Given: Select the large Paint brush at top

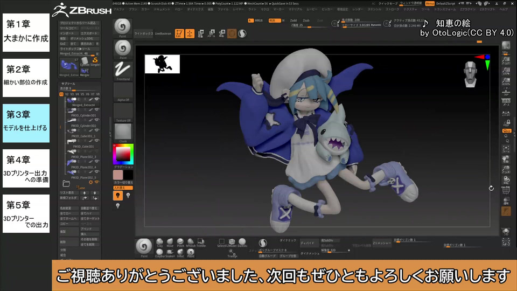Looking at the screenshot, I should pyautogui.click(x=123, y=27).
